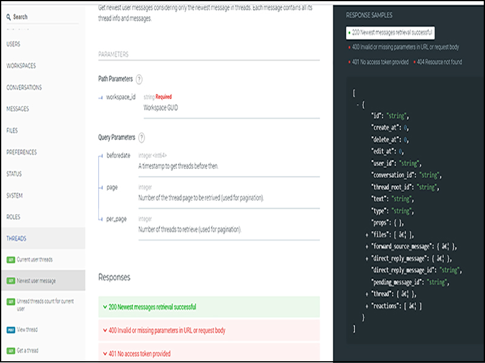Image resolution: width=485 pixels, height=363 pixels.
Task: Click GET badge beside Get a thread
Action: 11,351
